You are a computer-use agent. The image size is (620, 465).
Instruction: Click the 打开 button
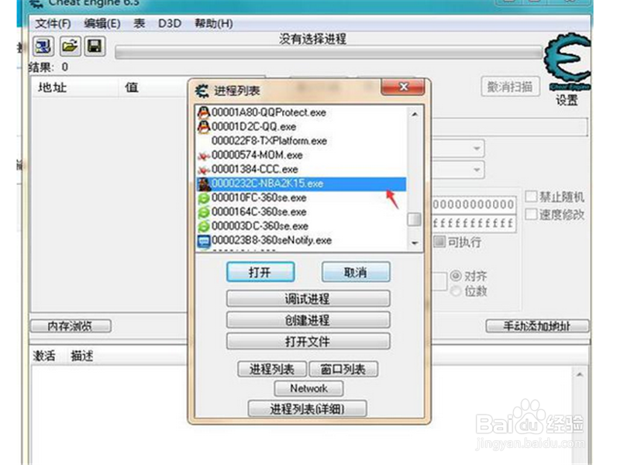[260, 272]
